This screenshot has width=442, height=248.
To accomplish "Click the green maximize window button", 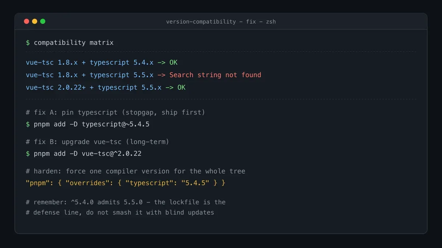I will [x=43, y=21].
